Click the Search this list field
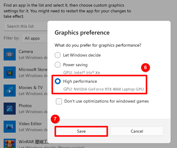Screen dimensions: 177x148 coord(26,26)
